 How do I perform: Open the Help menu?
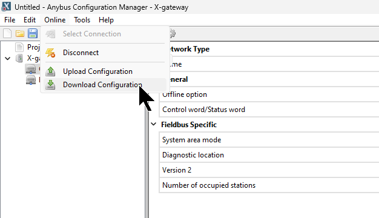106,20
